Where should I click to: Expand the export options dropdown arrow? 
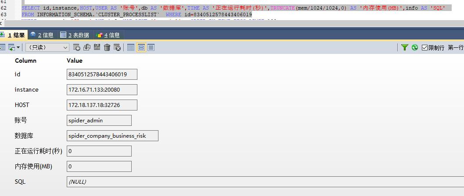tap(18, 47)
